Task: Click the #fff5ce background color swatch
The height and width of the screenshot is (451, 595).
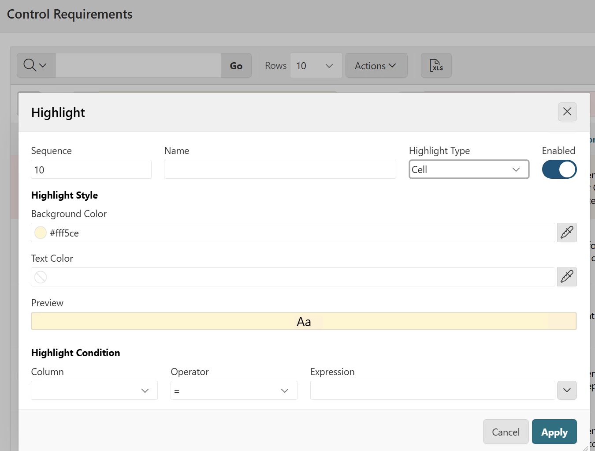Action: [x=41, y=233]
